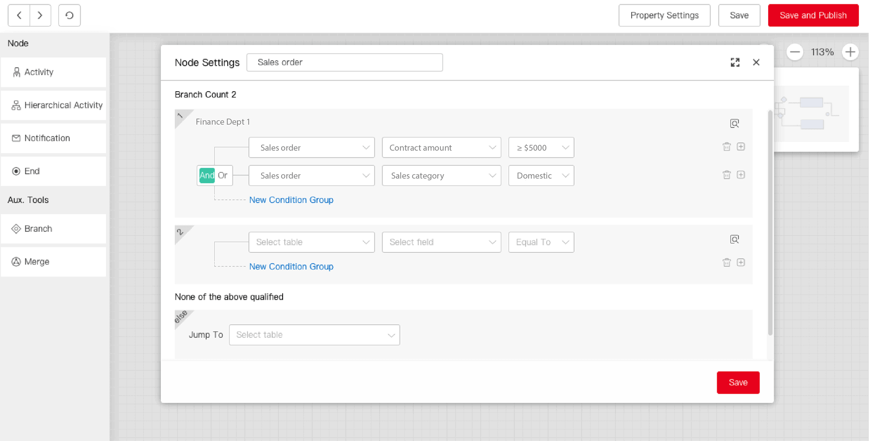Select the Notification node tool

pos(47,138)
